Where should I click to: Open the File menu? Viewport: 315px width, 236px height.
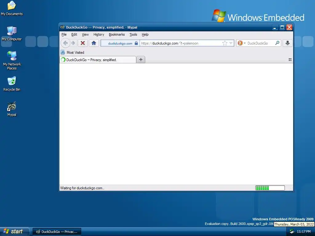[64, 34]
